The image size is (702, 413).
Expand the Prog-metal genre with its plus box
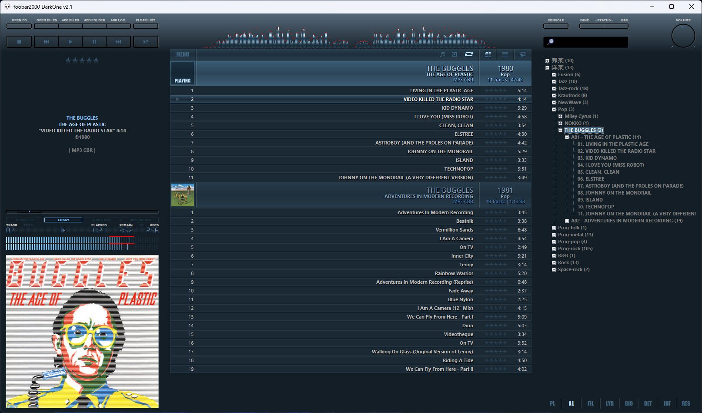click(x=554, y=235)
